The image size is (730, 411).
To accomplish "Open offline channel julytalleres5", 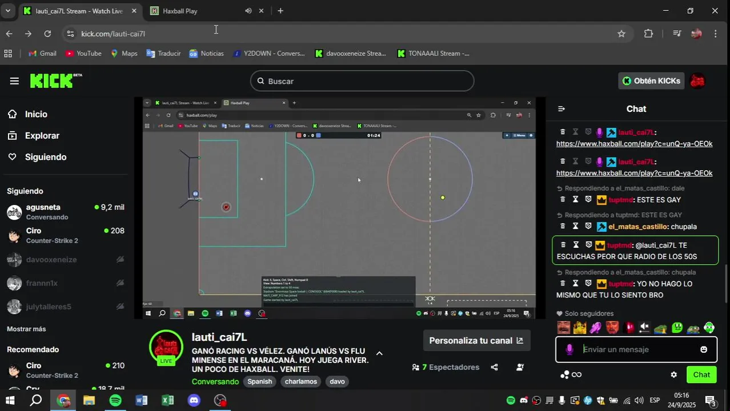I will point(65,307).
